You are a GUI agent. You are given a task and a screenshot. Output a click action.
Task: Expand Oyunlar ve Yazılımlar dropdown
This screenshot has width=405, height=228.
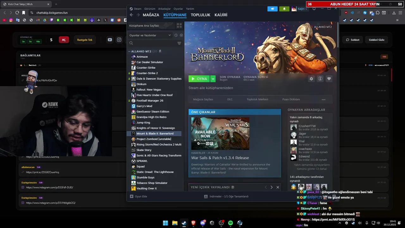click(x=150, y=35)
